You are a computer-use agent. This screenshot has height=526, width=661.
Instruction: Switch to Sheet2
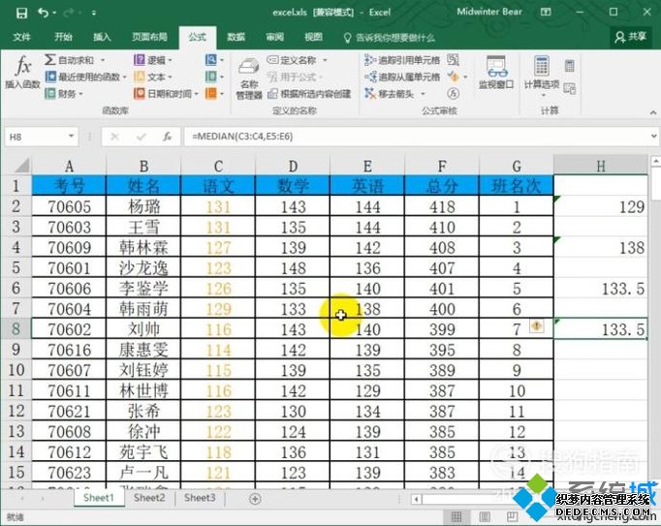click(149, 498)
